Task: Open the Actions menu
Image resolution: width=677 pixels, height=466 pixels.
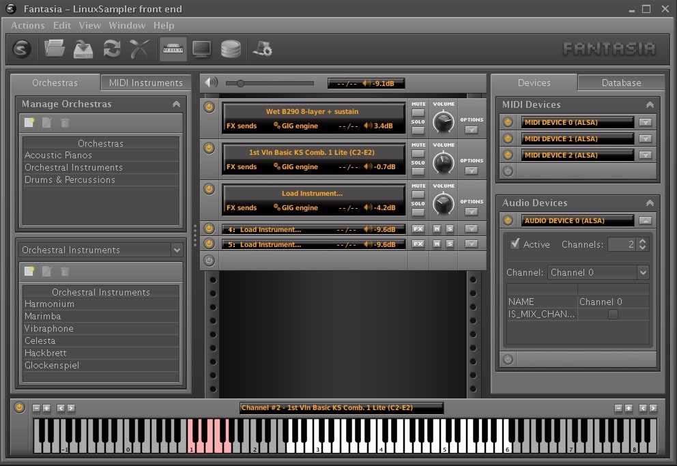Action: [27, 25]
